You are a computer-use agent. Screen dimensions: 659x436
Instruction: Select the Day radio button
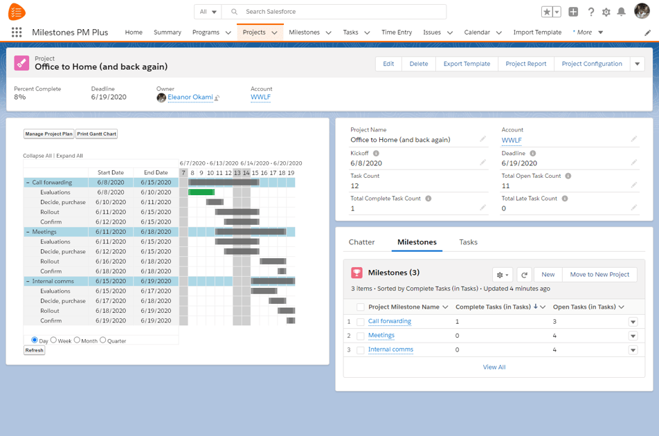coord(35,340)
